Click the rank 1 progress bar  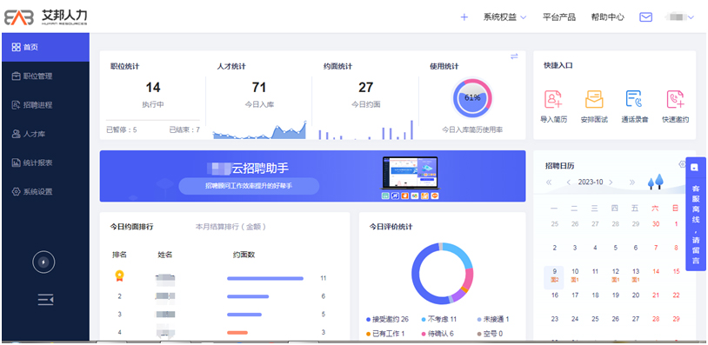tap(265, 279)
